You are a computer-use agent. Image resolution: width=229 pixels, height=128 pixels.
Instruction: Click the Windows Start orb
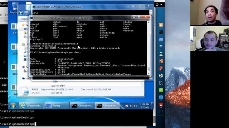13,106
